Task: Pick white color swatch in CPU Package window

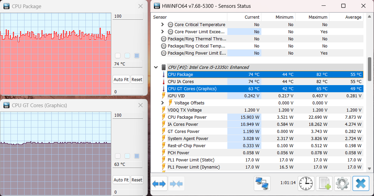Action: click(x=118, y=56)
